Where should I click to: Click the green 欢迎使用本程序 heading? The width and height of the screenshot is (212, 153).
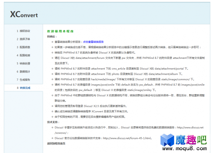click(x=60, y=31)
